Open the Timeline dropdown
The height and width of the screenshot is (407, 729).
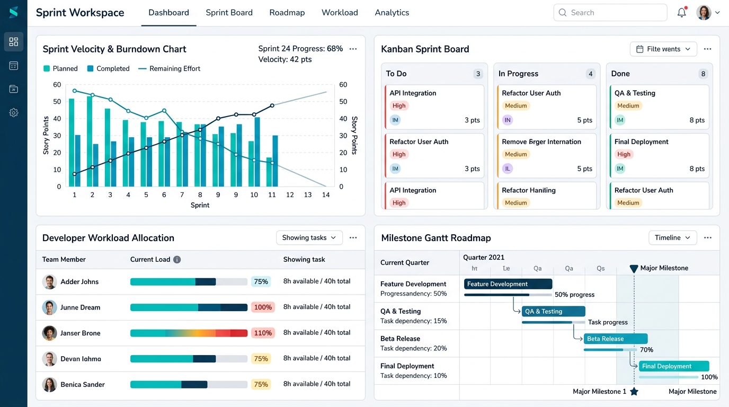(673, 237)
